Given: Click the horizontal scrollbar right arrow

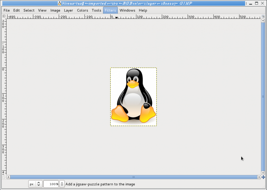Looking at the screenshot, I should 259,177.
